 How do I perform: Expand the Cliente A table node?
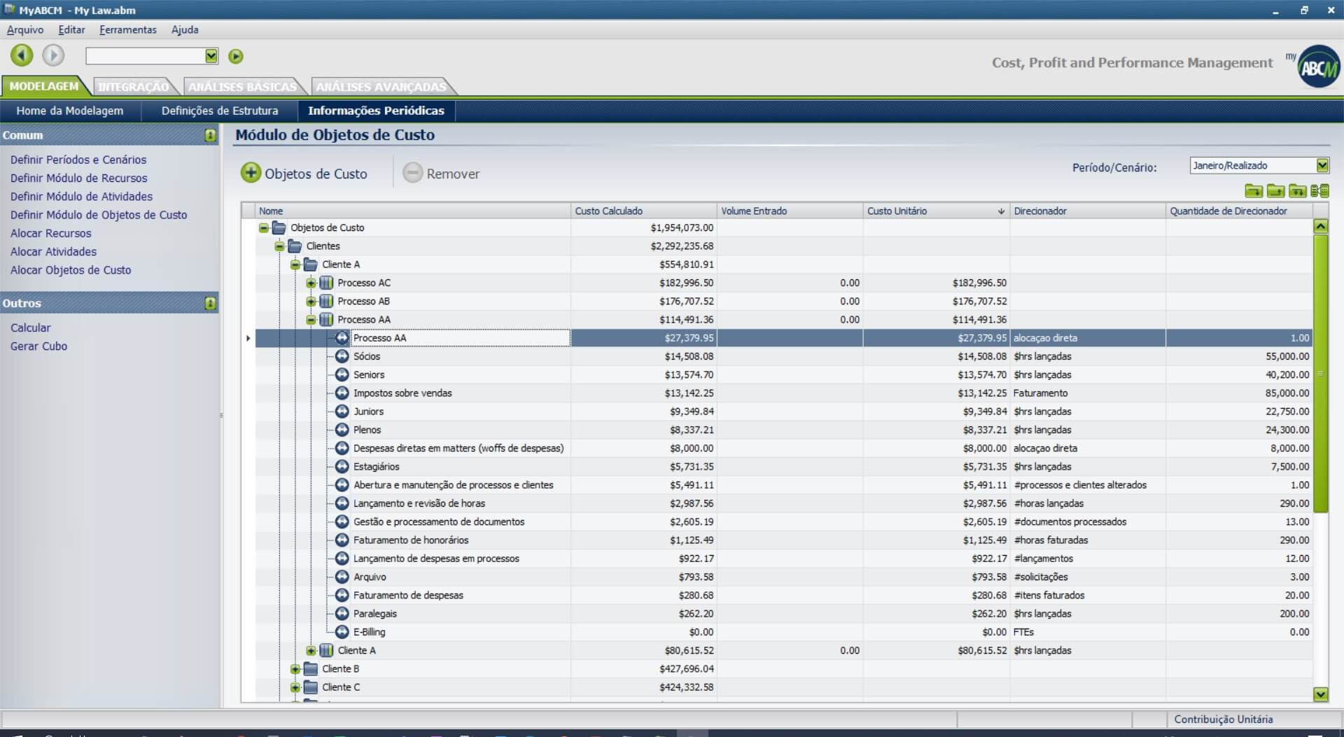[x=311, y=650]
